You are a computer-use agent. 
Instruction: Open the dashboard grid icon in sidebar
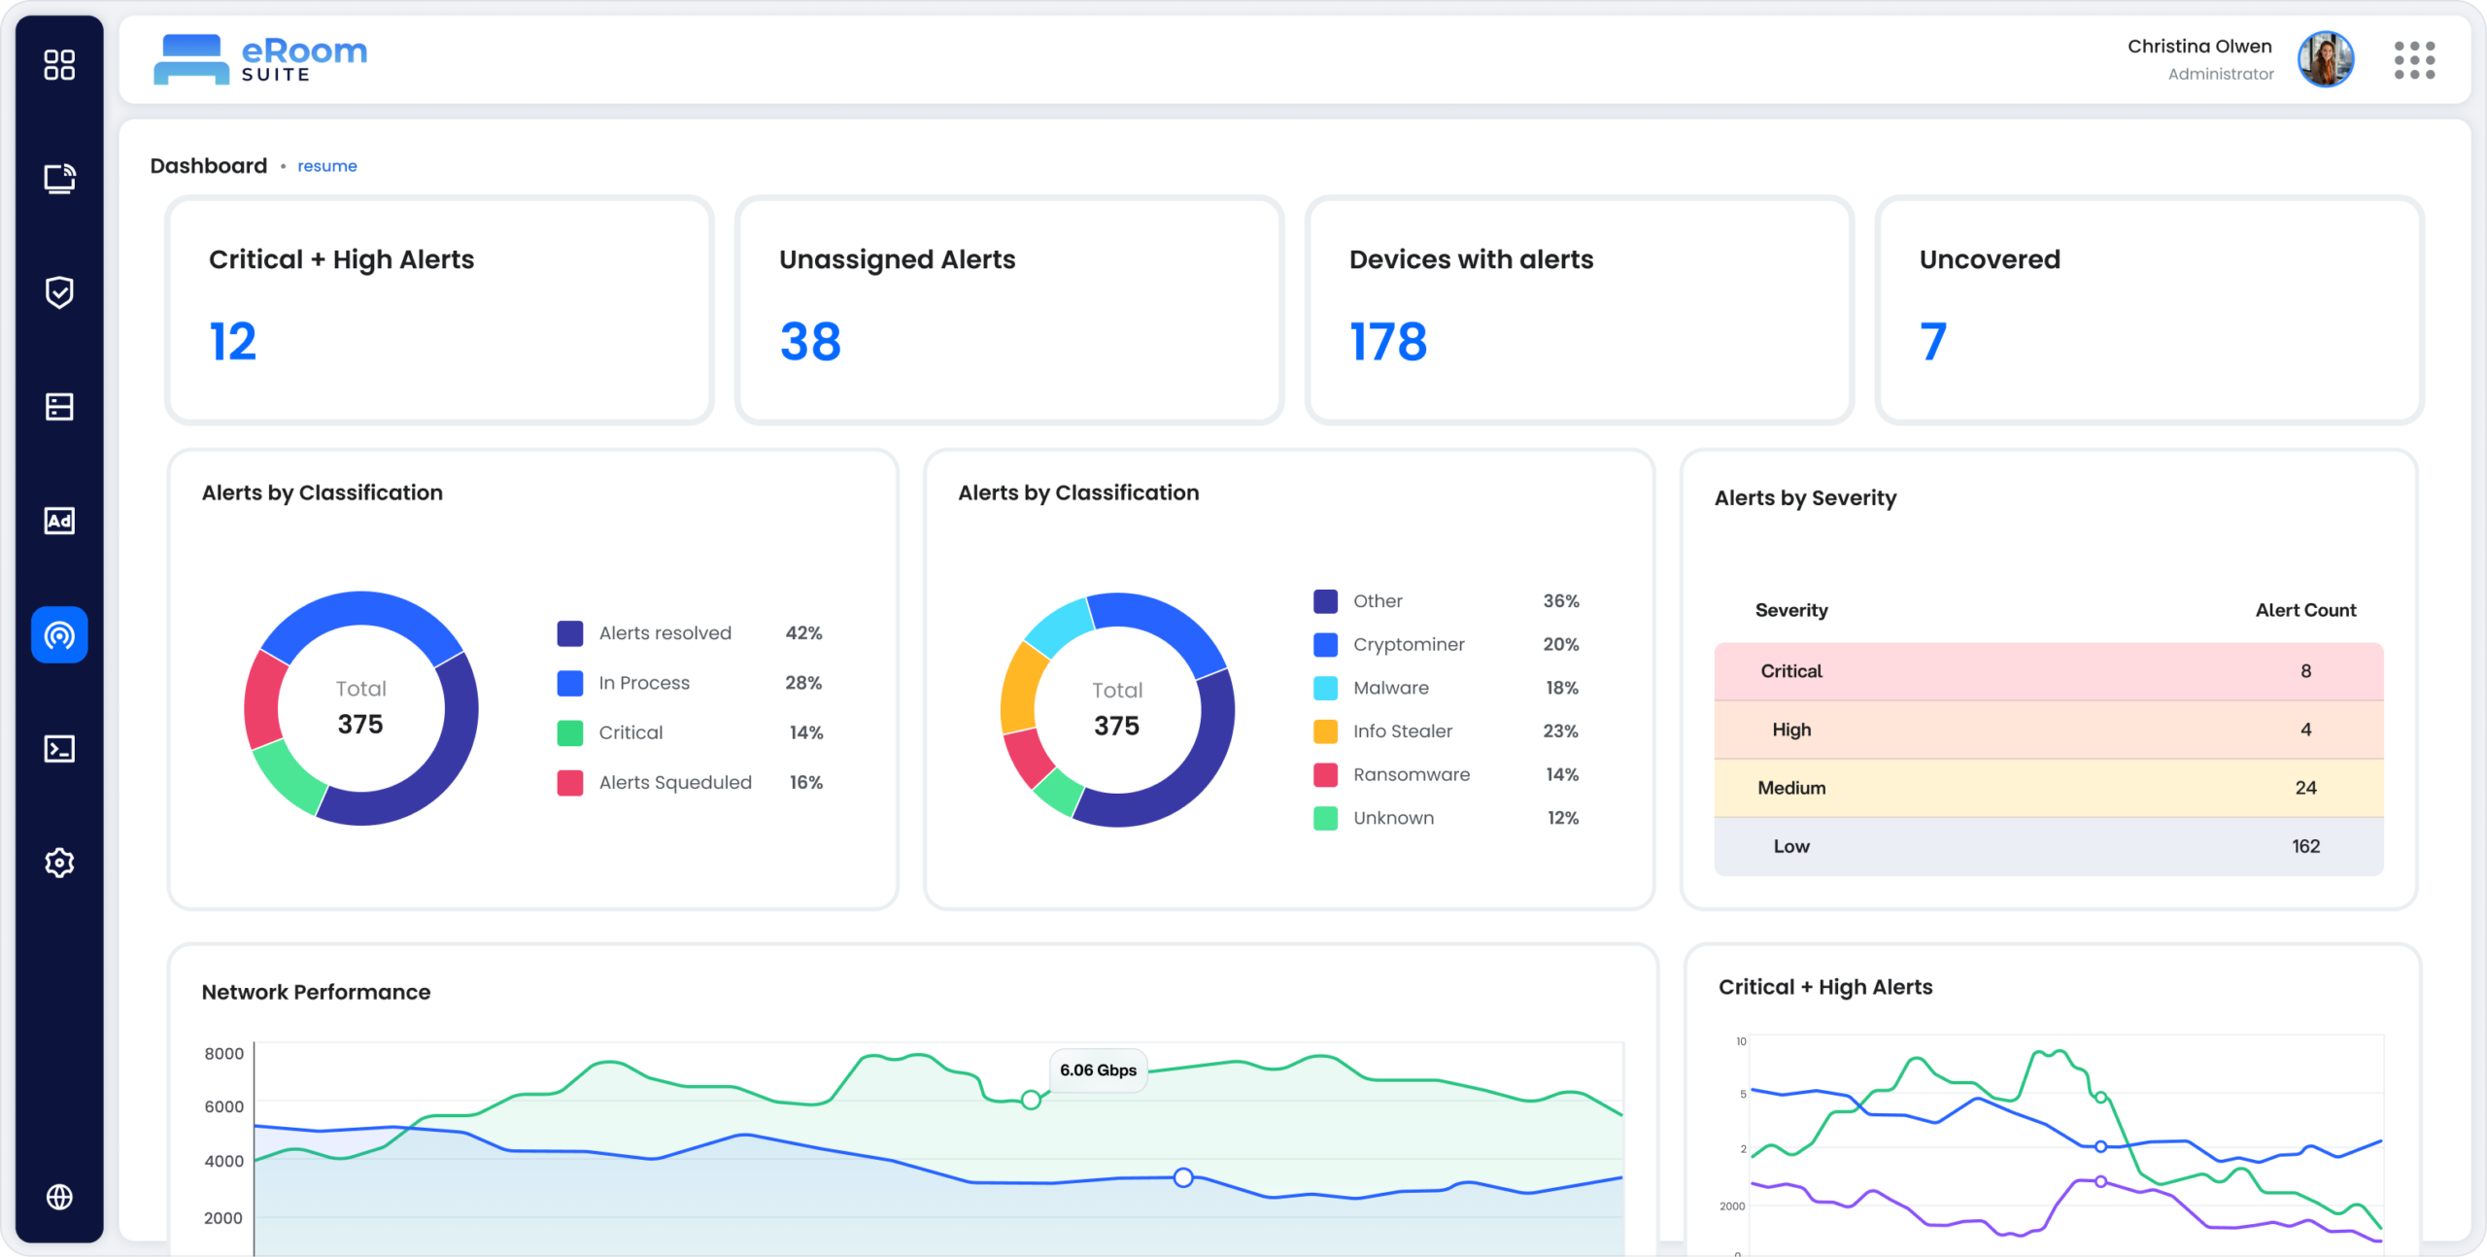tap(59, 65)
